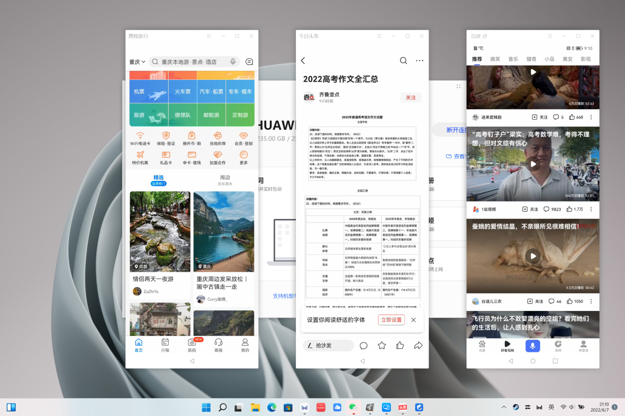Favorite article with star icon
This screenshot has width=625, height=416.
[x=382, y=346]
